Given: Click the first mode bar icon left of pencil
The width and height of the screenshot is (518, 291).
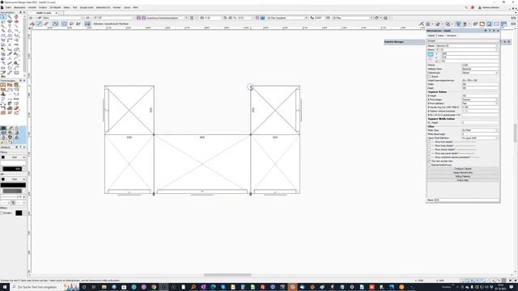Looking at the screenshot, I should tap(32, 23).
